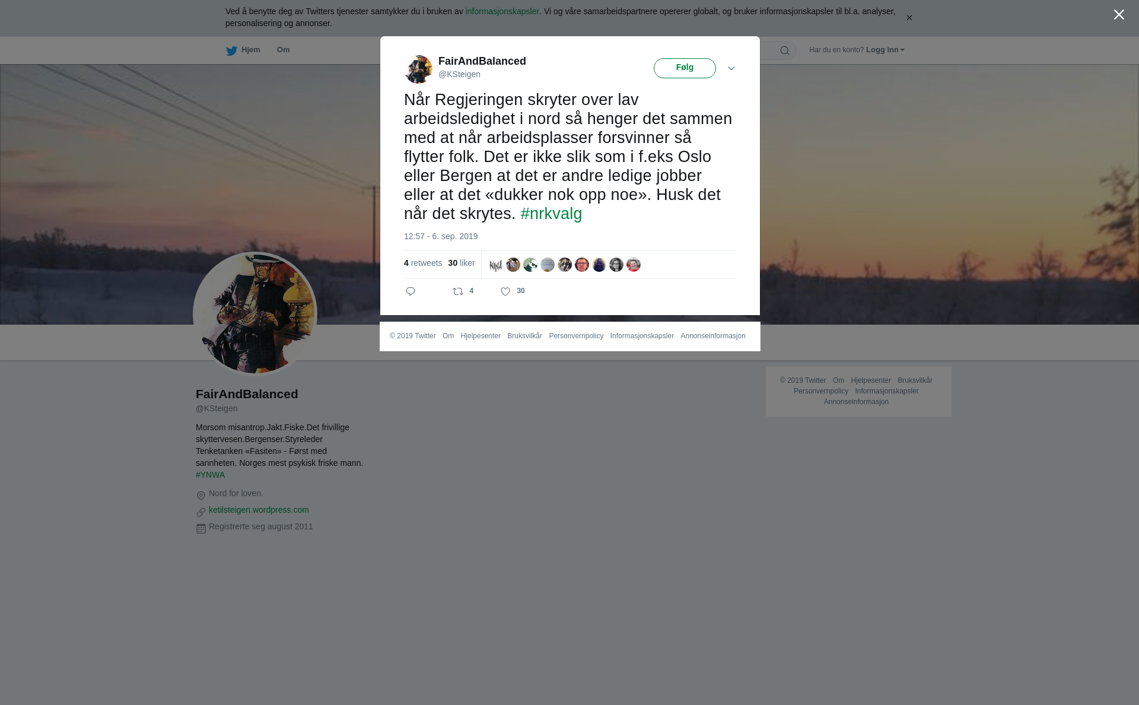Image resolution: width=1139 pixels, height=705 pixels.
Task: Show the 4 retweets list
Action: (423, 263)
